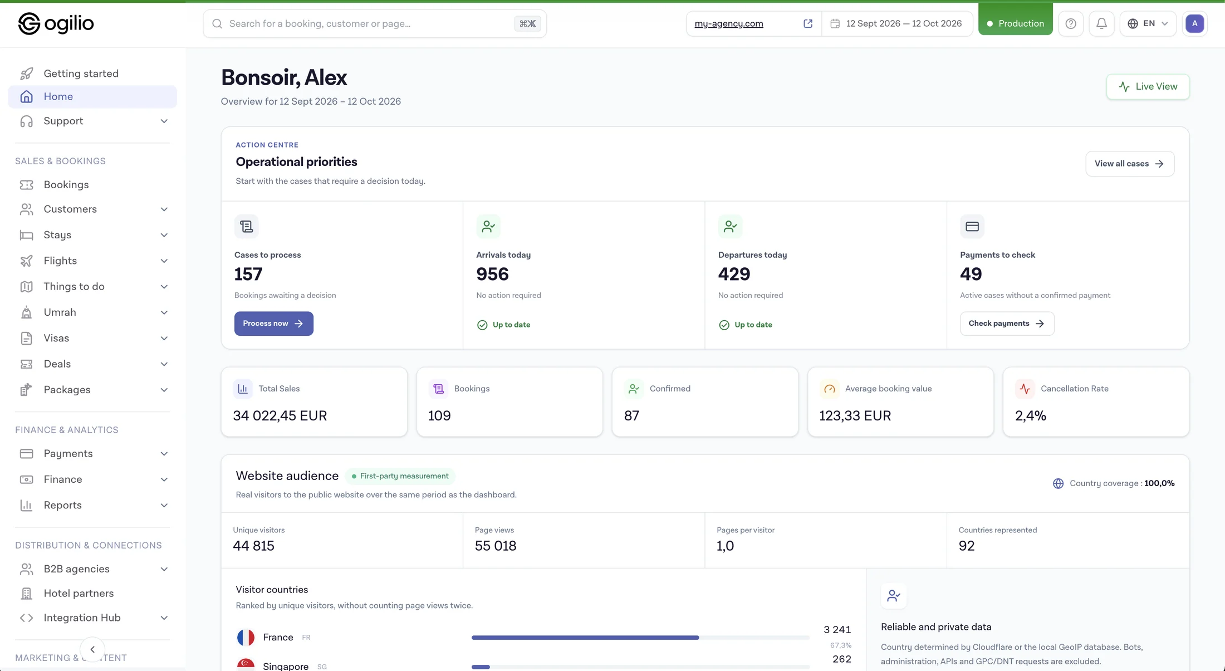The image size is (1225, 671).
Task: Click the my-agency.com link
Action: (728, 23)
